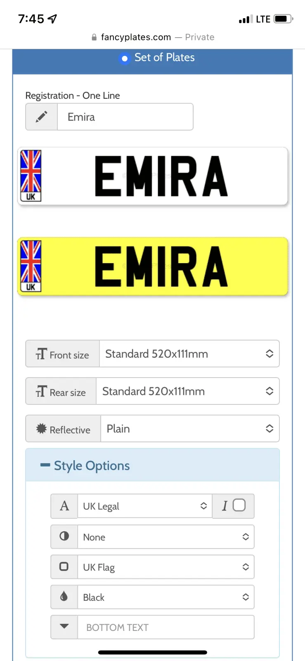This screenshot has height=661, width=305.
Task: Click the rounded square border icon
Action: 64,566
